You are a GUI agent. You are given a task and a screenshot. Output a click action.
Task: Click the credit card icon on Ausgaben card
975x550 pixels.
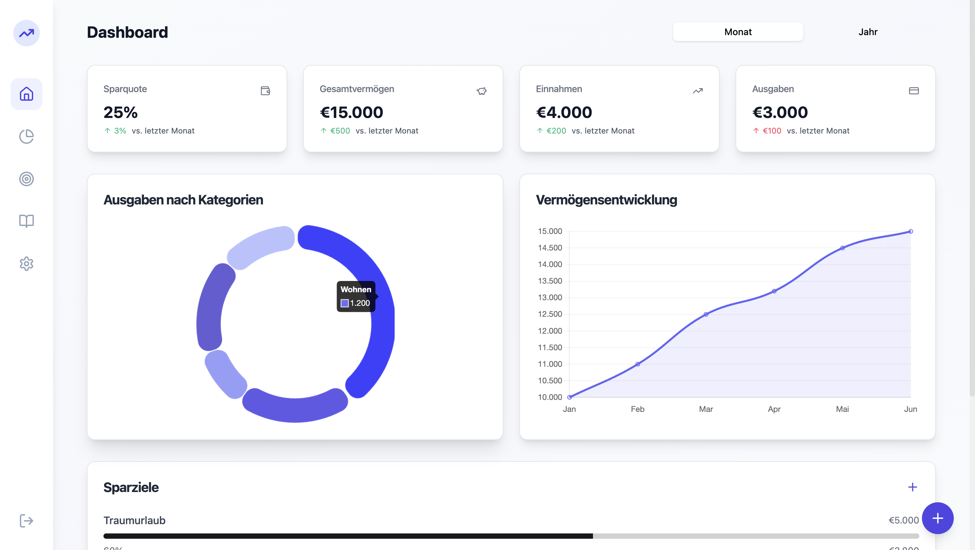914,91
